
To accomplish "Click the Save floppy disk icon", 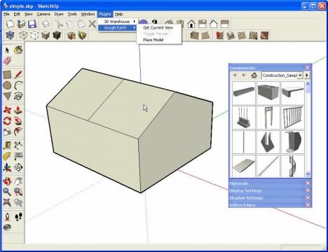I will [x=32, y=24].
